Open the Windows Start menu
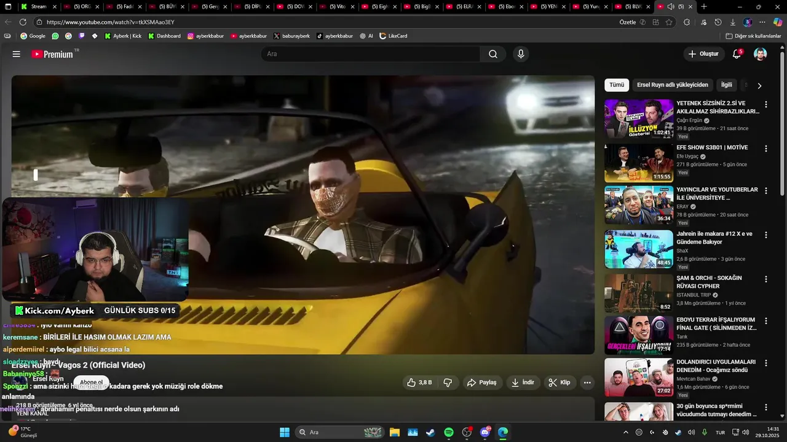The height and width of the screenshot is (442, 787). tap(285, 432)
